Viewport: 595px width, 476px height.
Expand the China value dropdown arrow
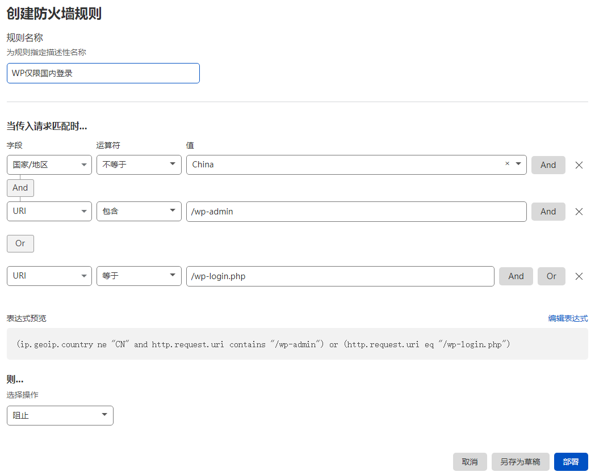tap(518, 163)
